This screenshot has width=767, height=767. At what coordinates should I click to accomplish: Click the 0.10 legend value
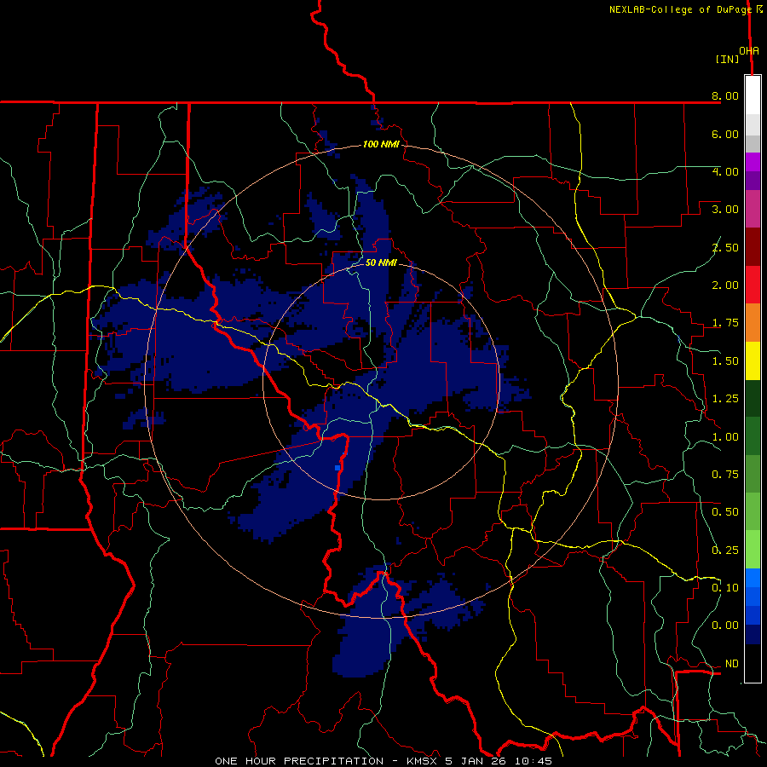725,588
